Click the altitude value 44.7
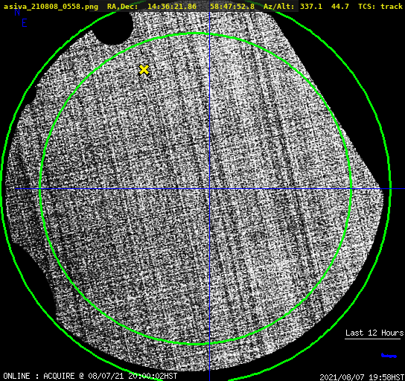The image size is (405, 381). pyautogui.click(x=340, y=7)
